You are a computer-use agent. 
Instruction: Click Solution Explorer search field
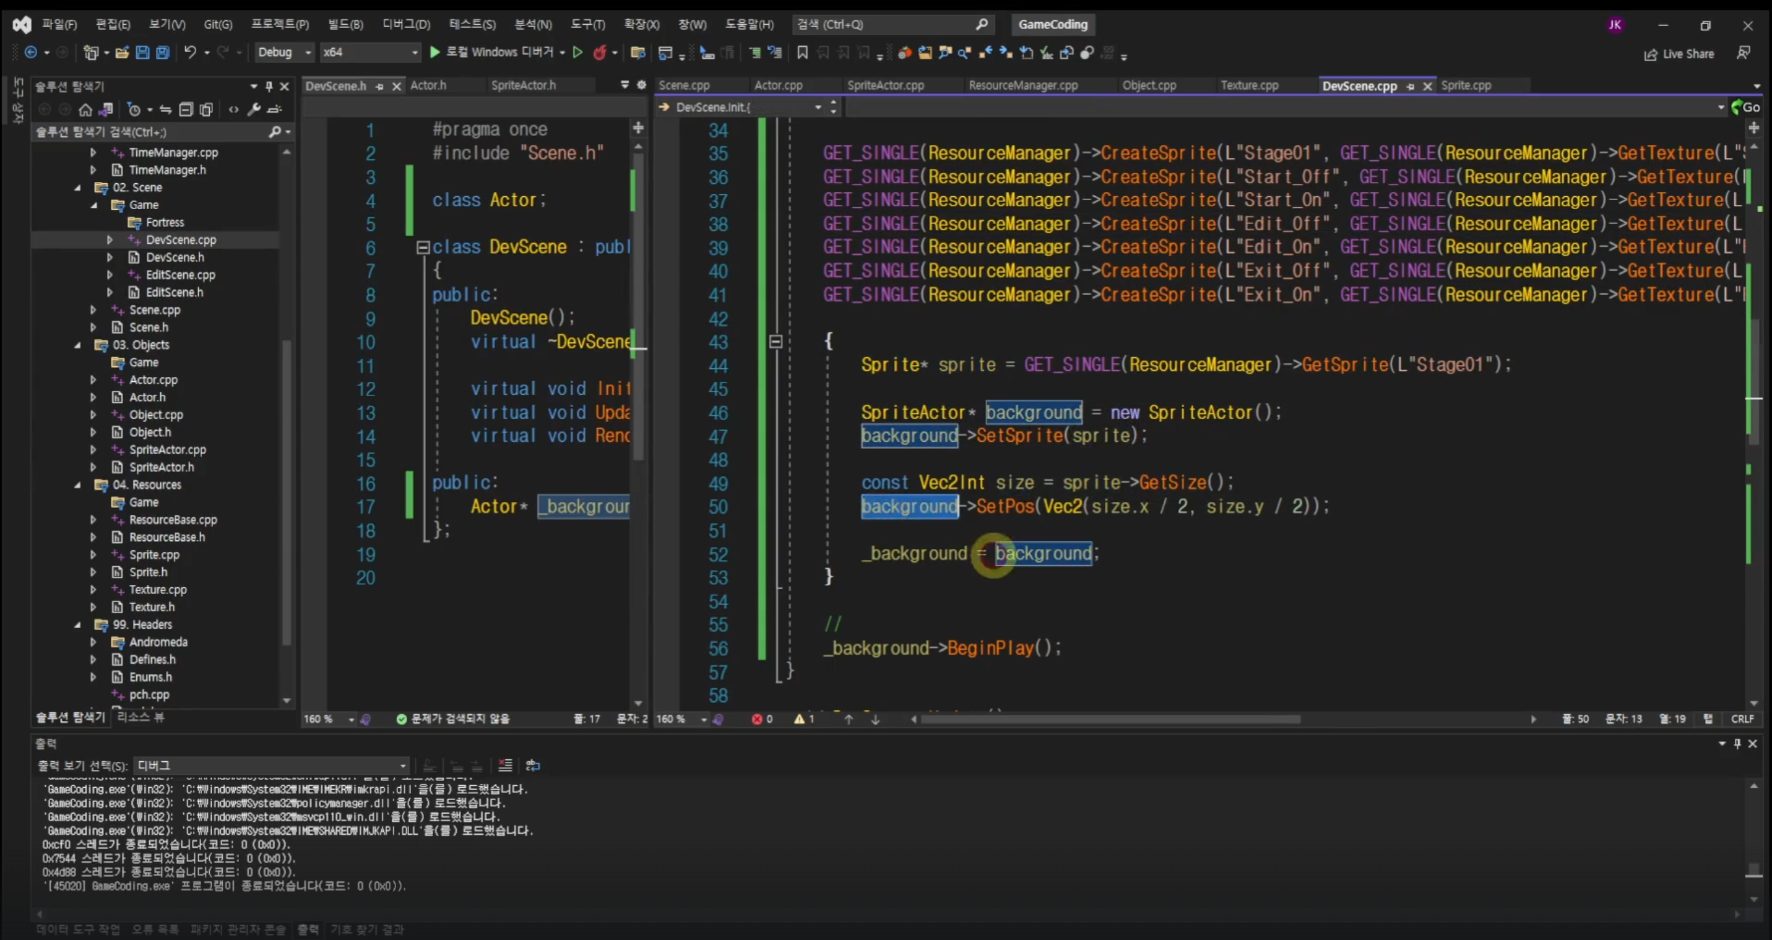(164, 132)
